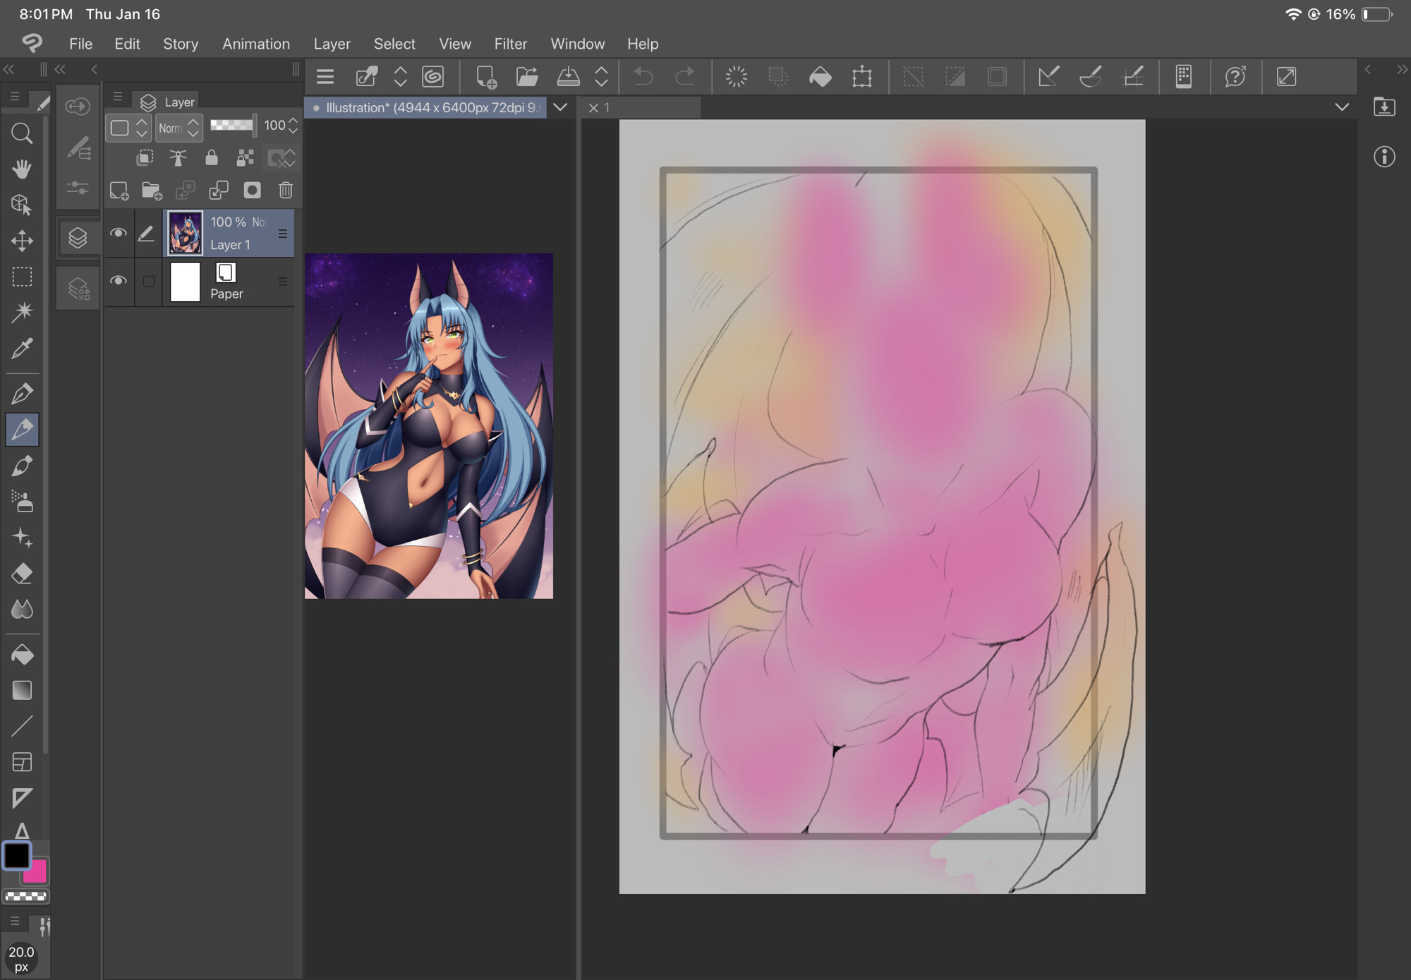This screenshot has height=980, width=1411.
Task: Open the Help menu
Action: coord(643,44)
